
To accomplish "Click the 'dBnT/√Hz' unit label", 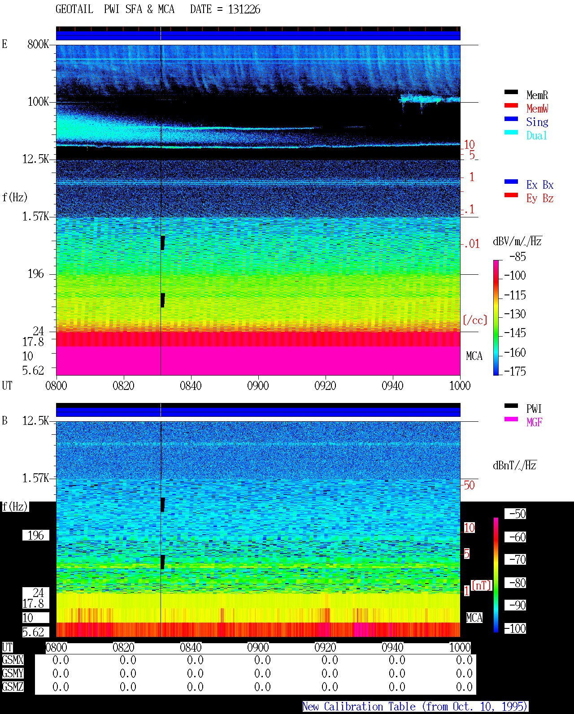I will [514, 465].
